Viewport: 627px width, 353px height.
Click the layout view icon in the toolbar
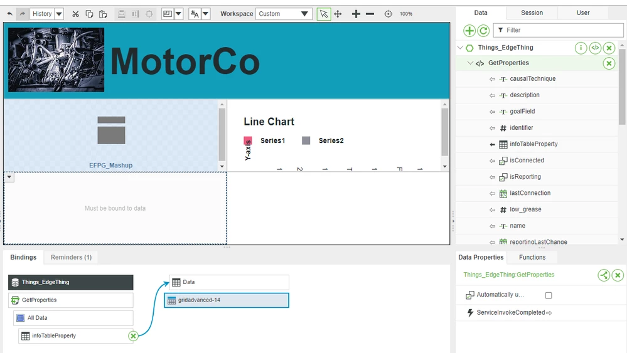click(168, 14)
